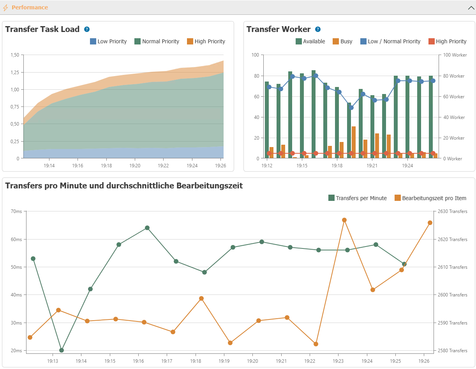Click the lightning bolt Performance icon
The height and width of the screenshot is (369, 476).
click(5, 7)
